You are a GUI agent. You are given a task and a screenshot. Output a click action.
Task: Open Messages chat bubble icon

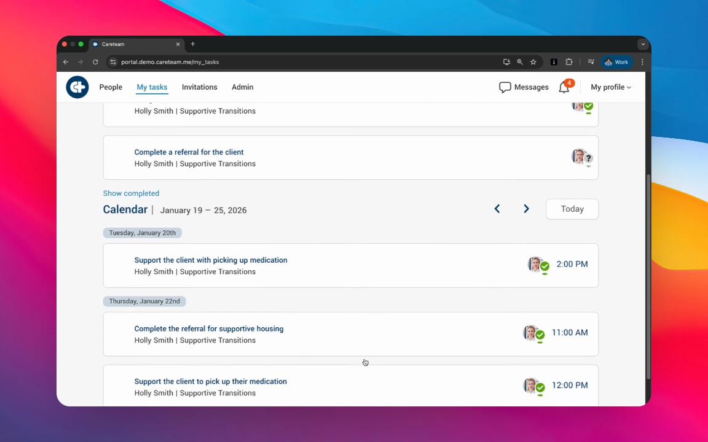click(505, 87)
